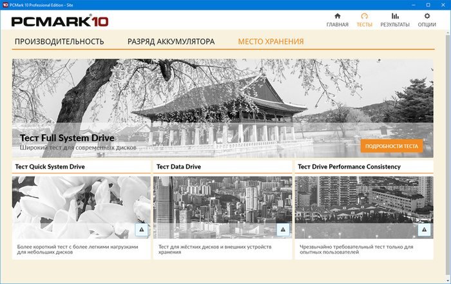Open Тест Drive Performance Consistency title
The image size is (451, 284).
(x=349, y=167)
